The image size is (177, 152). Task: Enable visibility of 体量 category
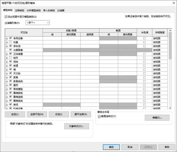(10, 42)
